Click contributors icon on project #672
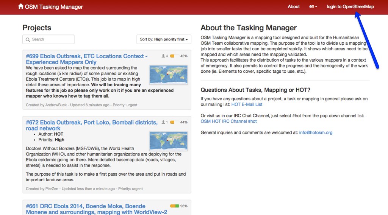The width and height of the screenshot is (388, 215). pyautogui.click(x=163, y=122)
